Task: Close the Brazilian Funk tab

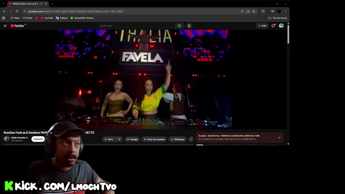Action: click(x=46, y=4)
